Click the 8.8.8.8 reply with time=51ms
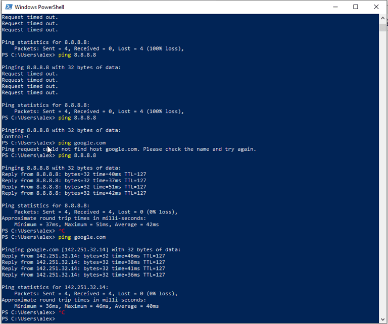The width and height of the screenshot is (388, 324). coord(74,187)
